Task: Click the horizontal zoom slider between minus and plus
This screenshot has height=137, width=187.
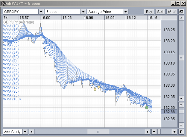Action: pos(159,132)
